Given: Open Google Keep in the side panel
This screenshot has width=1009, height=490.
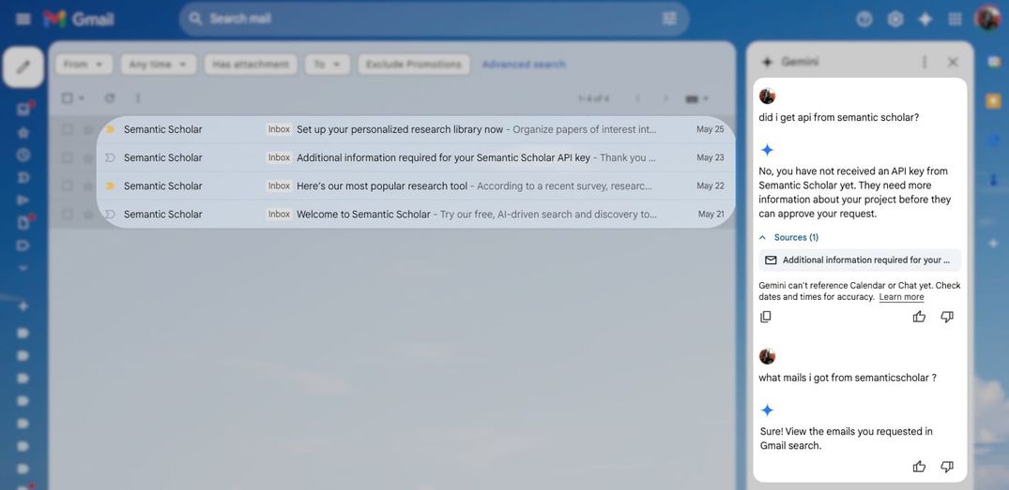Looking at the screenshot, I should (994, 101).
